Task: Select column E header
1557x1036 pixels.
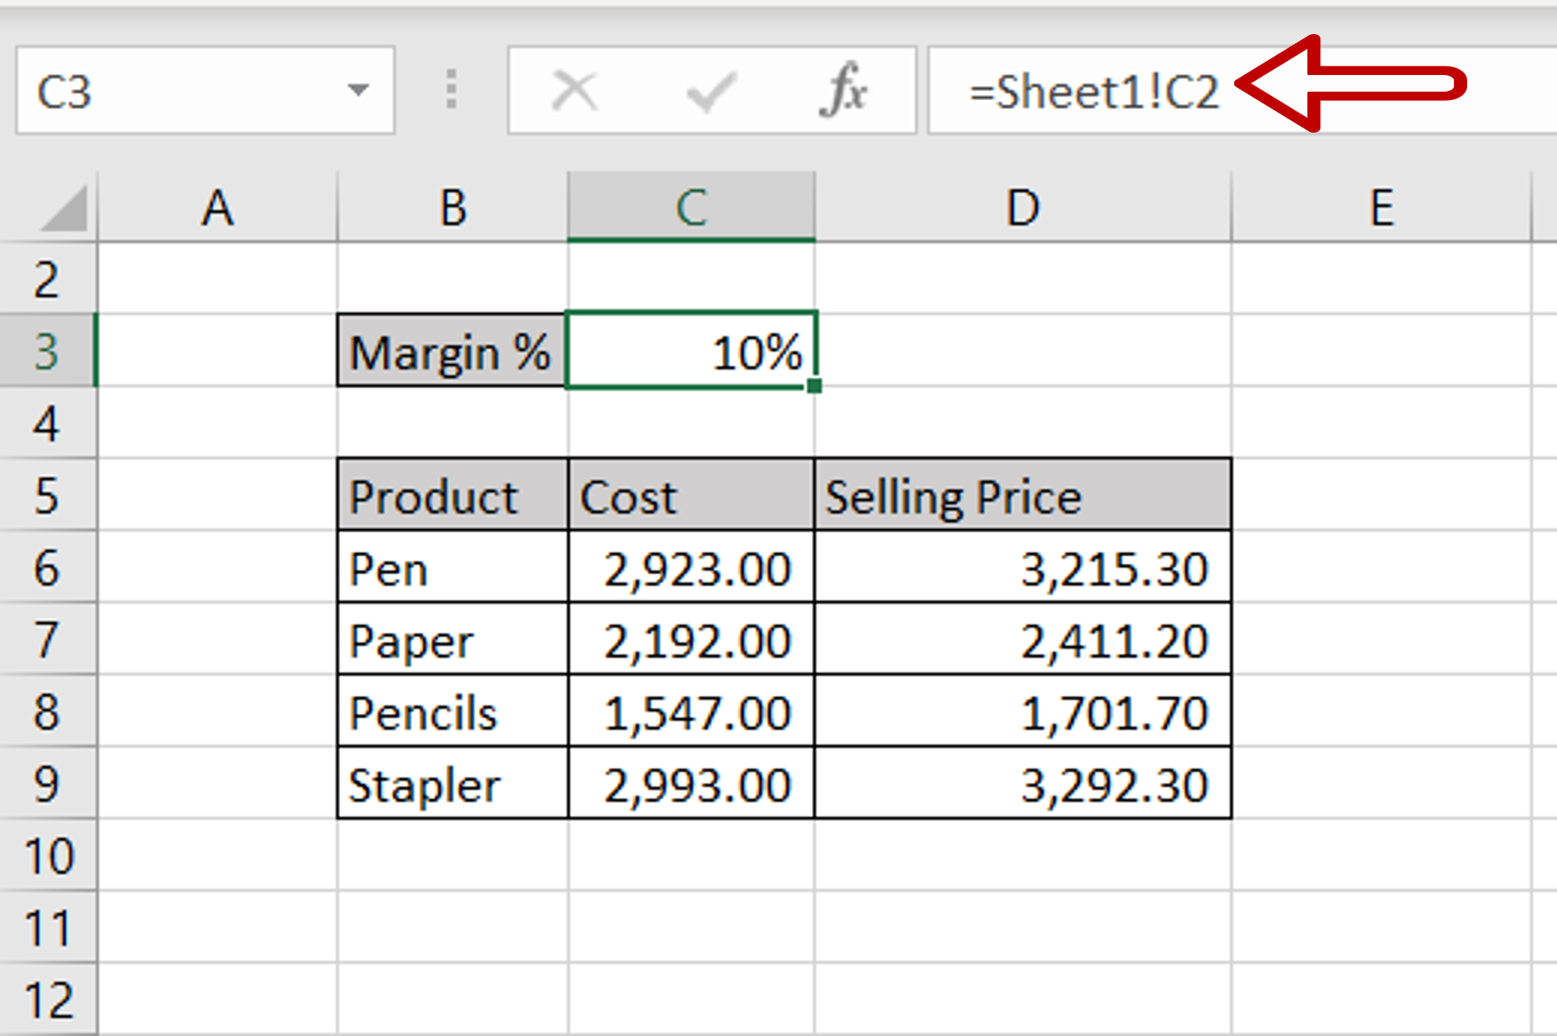Action: coord(1382,208)
